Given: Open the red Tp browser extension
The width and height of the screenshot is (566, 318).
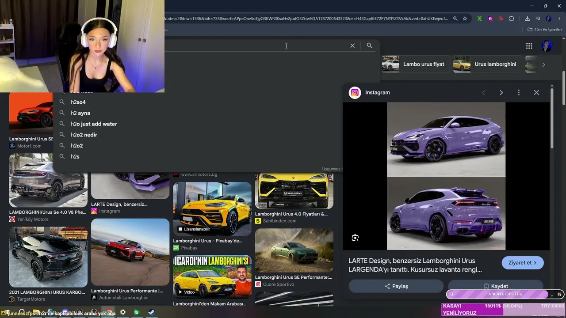Looking at the screenshot, I should [501, 19].
